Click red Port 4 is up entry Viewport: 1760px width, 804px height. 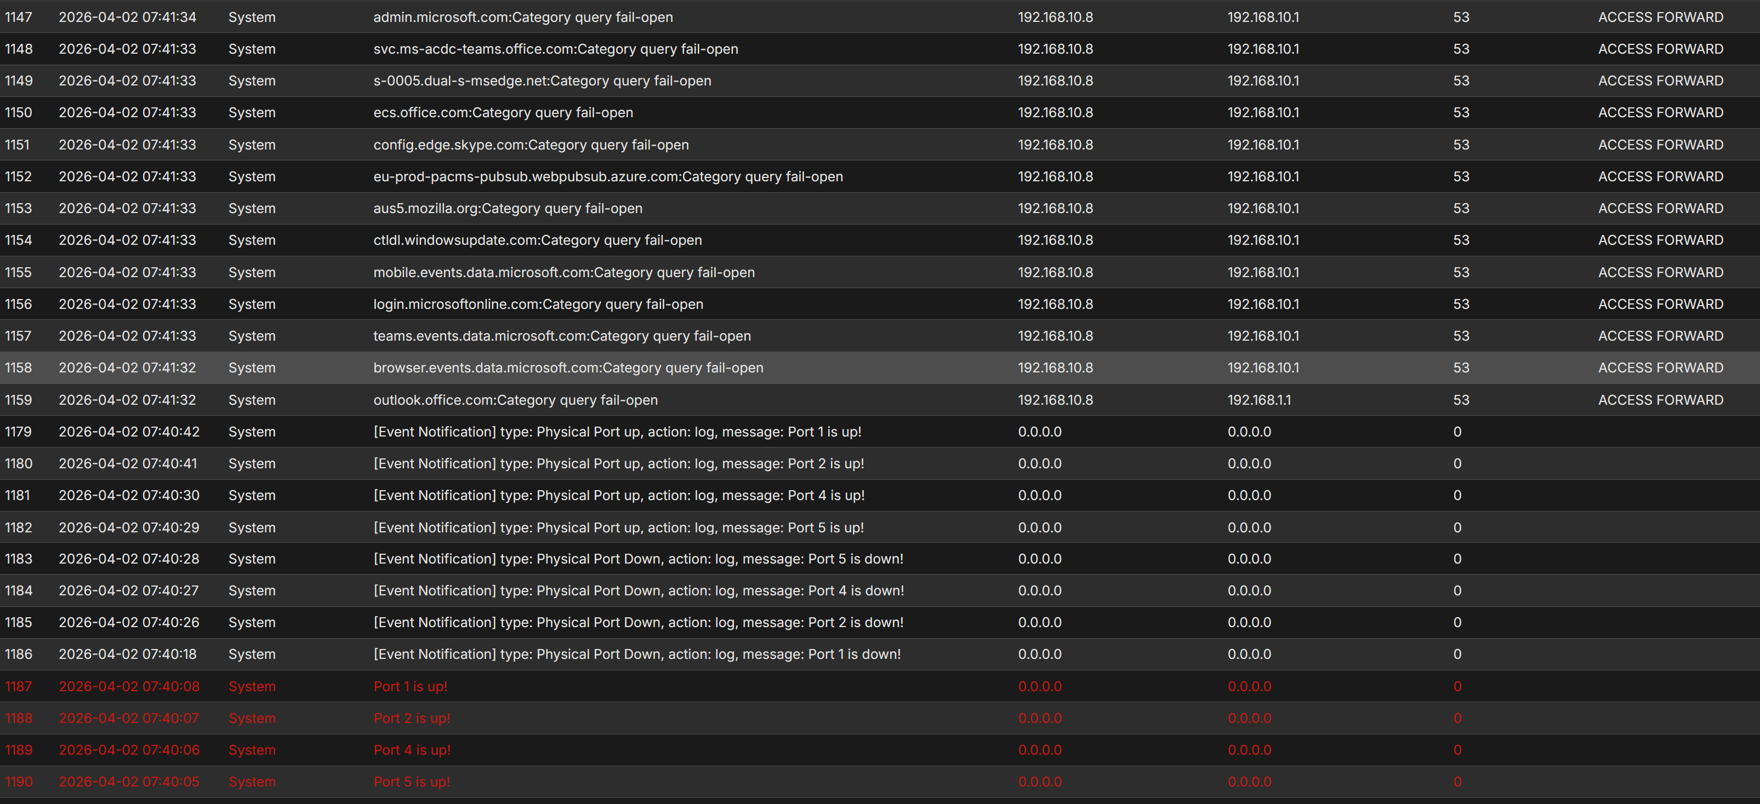[411, 750]
